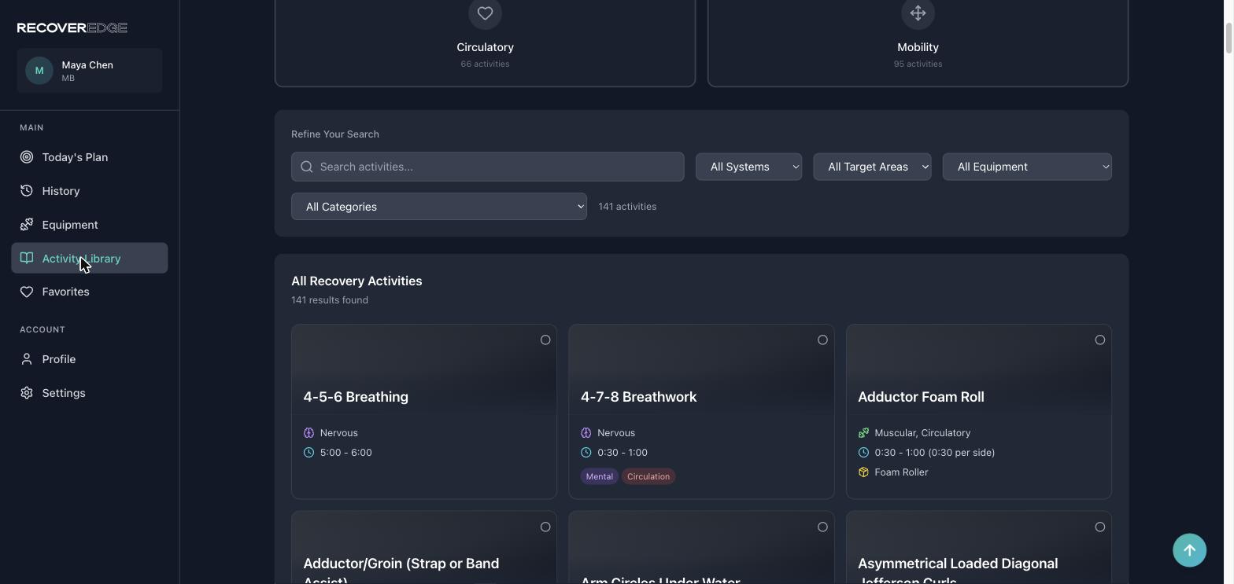Click the search magnifier icon
1234x584 pixels.
[x=307, y=167]
